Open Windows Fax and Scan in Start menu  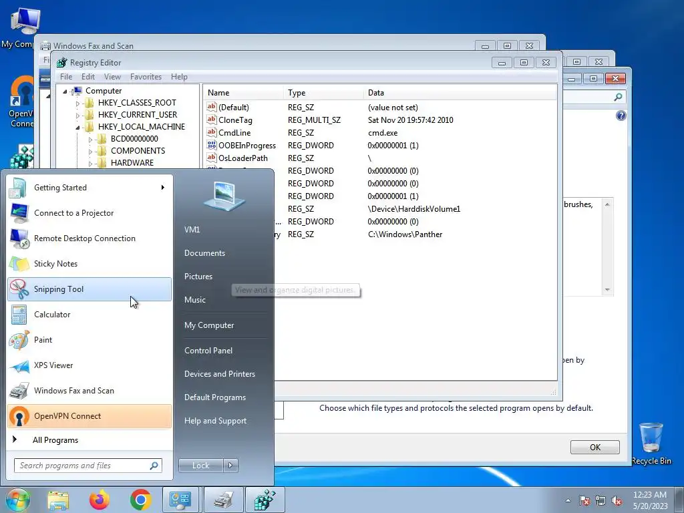(x=90, y=390)
